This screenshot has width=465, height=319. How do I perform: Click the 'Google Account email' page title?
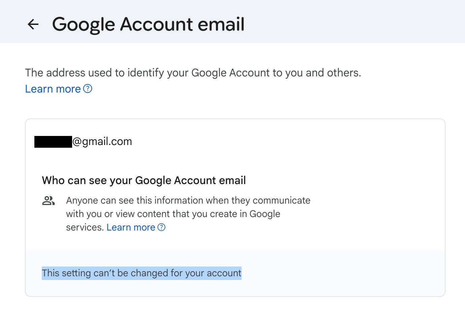pos(148,24)
